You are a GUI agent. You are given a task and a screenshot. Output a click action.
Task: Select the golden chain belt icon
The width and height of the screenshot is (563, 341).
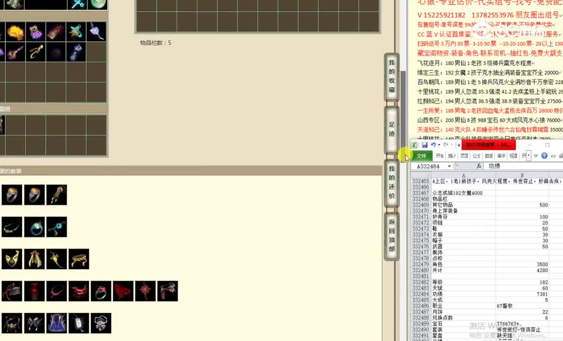(x=79, y=259)
